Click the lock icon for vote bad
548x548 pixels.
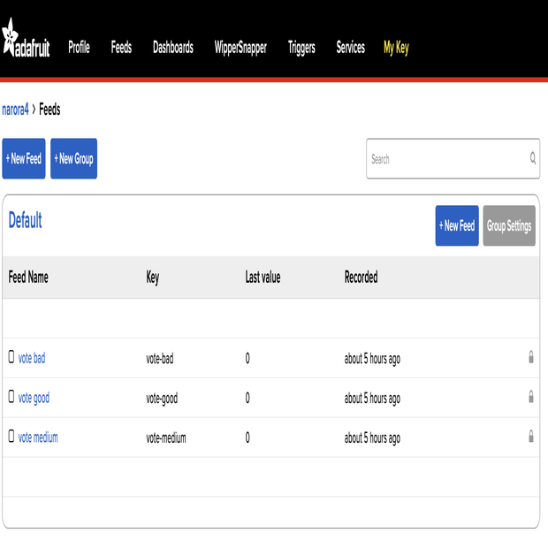pyautogui.click(x=530, y=357)
